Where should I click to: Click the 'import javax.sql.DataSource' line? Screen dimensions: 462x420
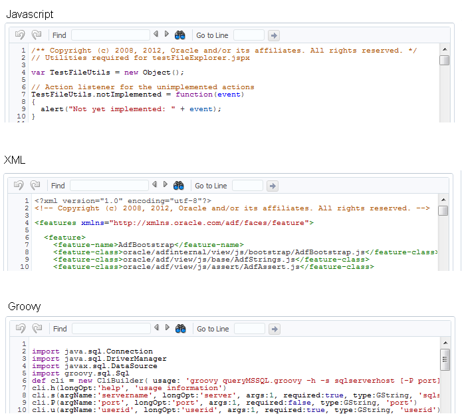[94, 366]
